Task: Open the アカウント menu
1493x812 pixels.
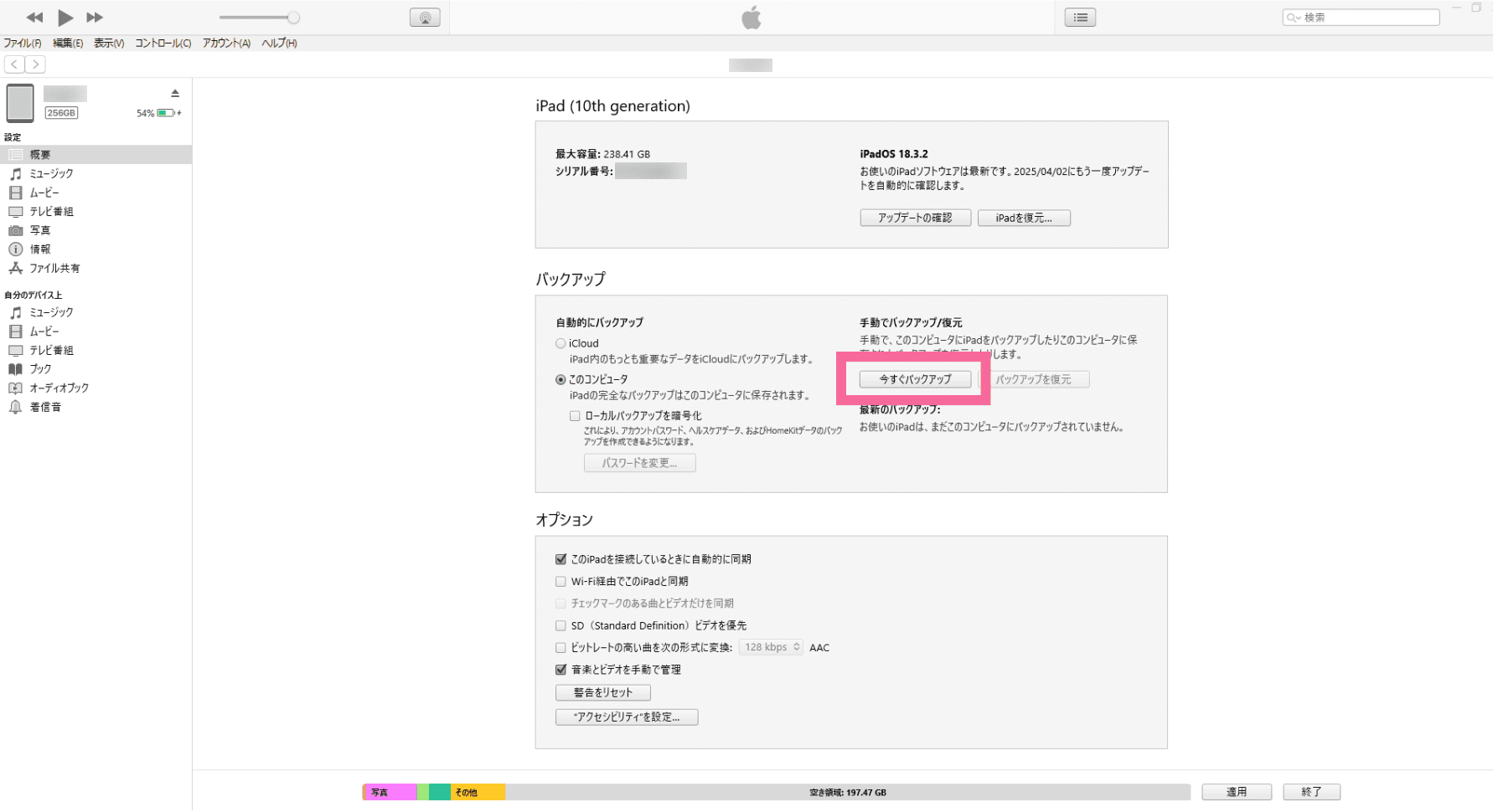Action: coord(226,44)
